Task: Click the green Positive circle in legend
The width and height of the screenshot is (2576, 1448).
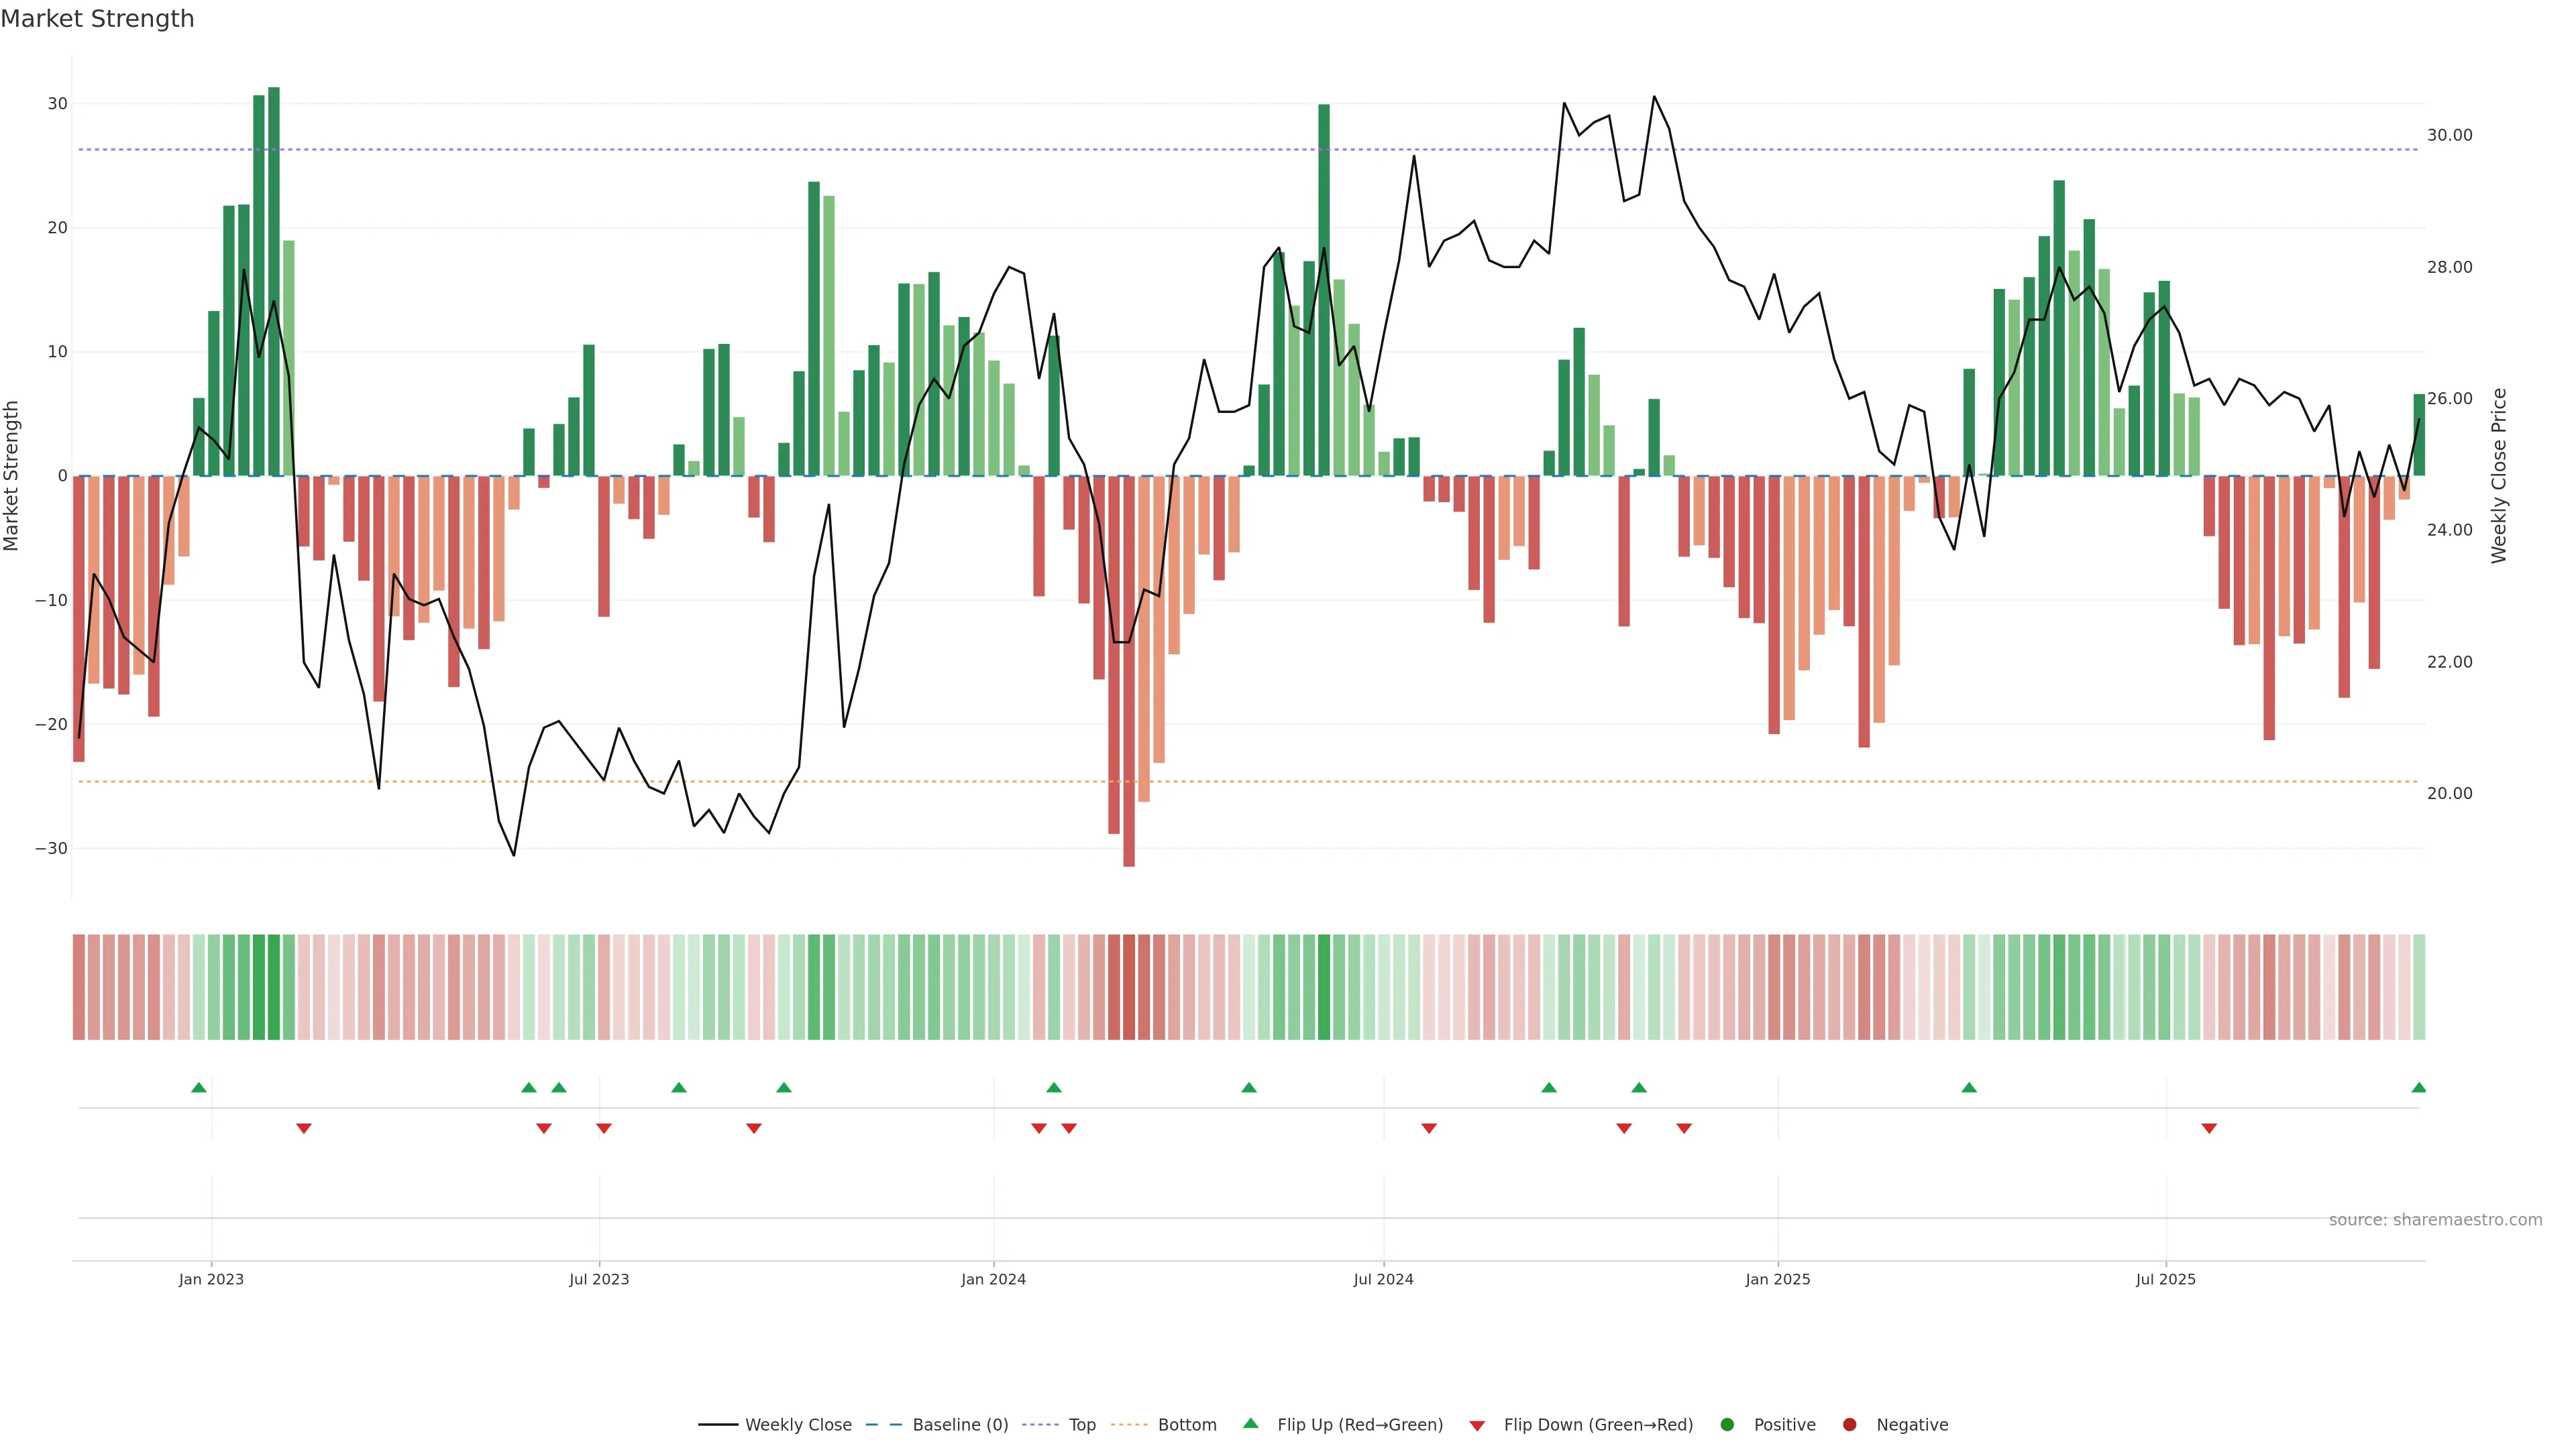Action: (1727, 1425)
